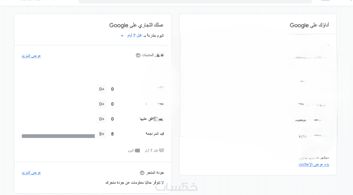
Task: Click the gray قيد المراجعة progress bar
Action: coord(58,136)
